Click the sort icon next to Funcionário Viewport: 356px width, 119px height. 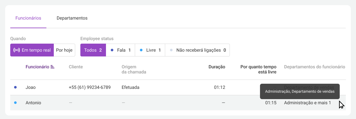tap(53, 67)
